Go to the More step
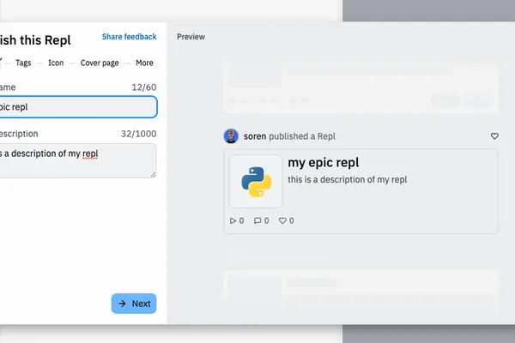This screenshot has width=515, height=343. click(x=144, y=63)
